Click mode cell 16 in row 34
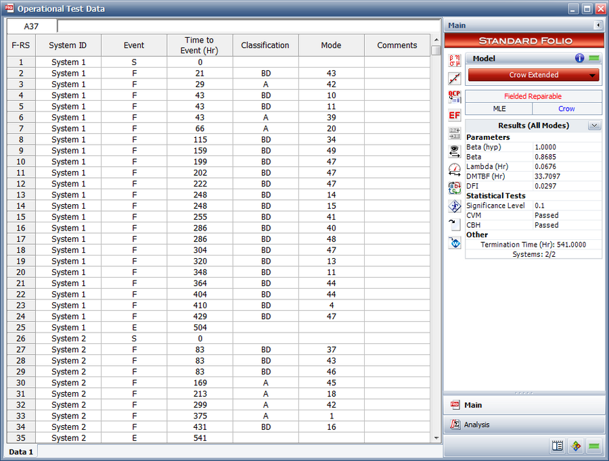 pos(332,427)
